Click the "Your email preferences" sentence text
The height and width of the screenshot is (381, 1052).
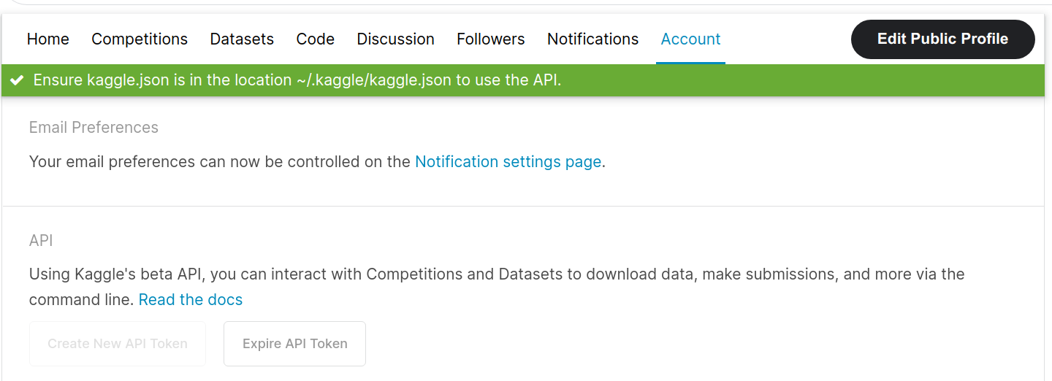point(219,162)
